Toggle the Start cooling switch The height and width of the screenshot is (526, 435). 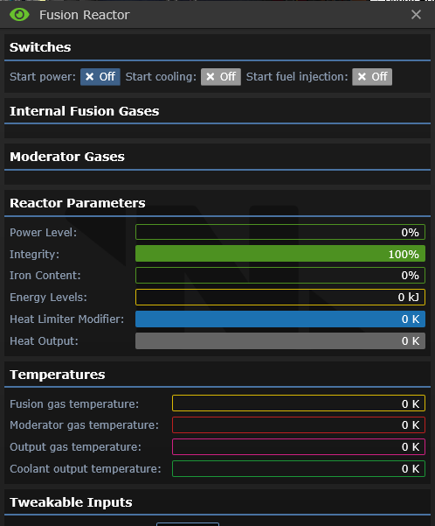coord(221,77)
